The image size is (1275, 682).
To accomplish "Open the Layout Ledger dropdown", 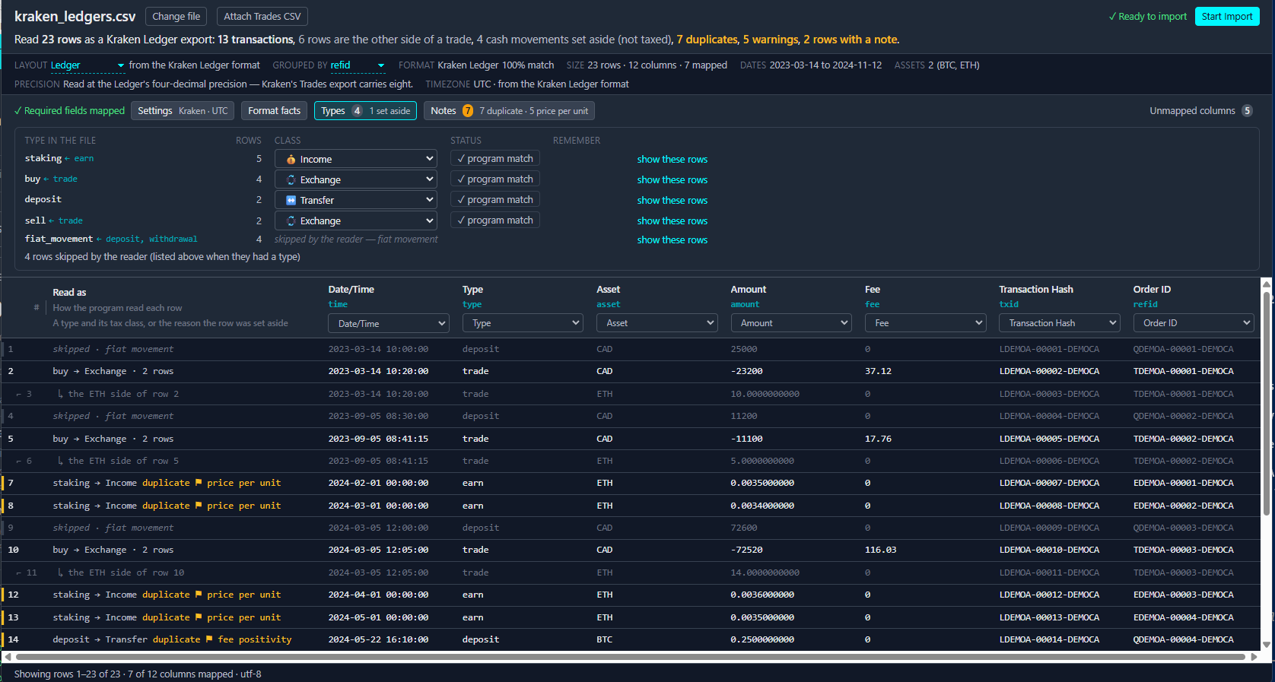I will coord(87,65).
